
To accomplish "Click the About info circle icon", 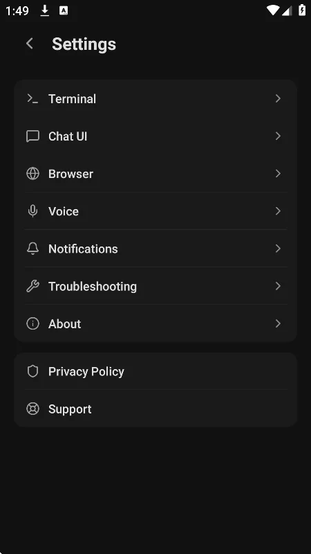I will pyautogui.click(x=32, y=323).
